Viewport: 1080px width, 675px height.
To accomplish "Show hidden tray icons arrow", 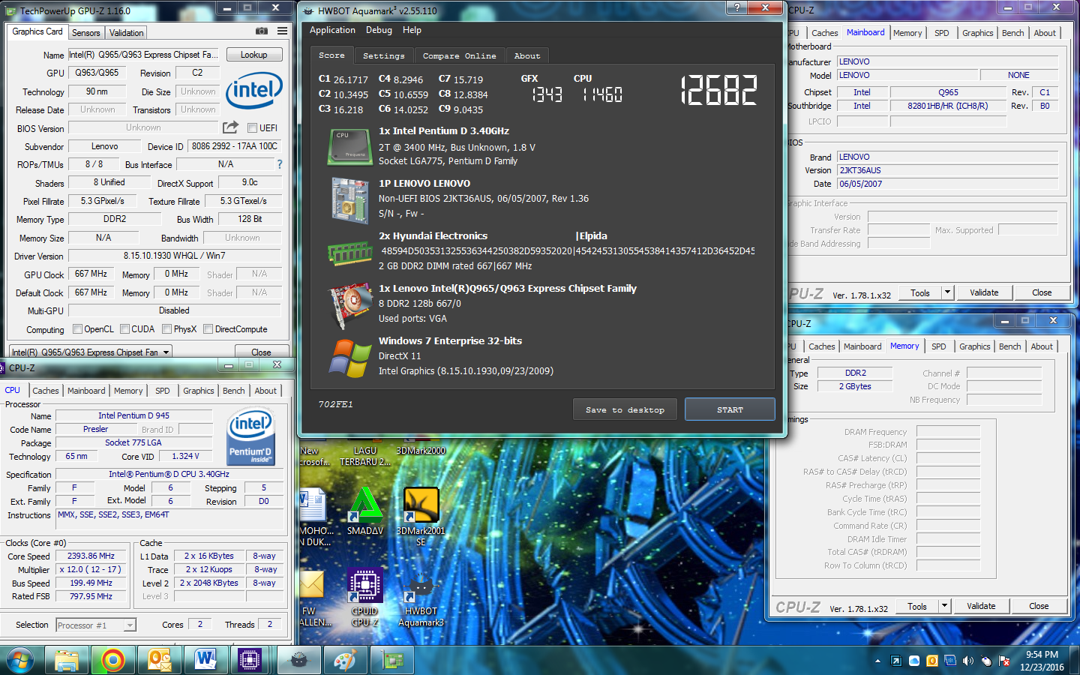I will point(877,661).
